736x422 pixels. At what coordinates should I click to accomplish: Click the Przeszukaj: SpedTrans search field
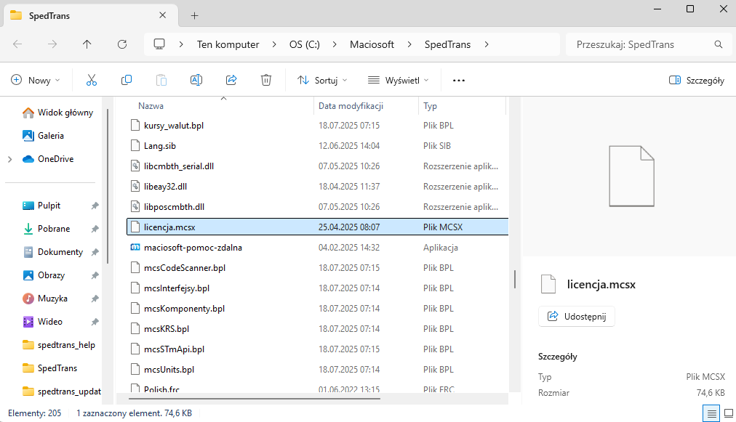[x=640, y=44]
